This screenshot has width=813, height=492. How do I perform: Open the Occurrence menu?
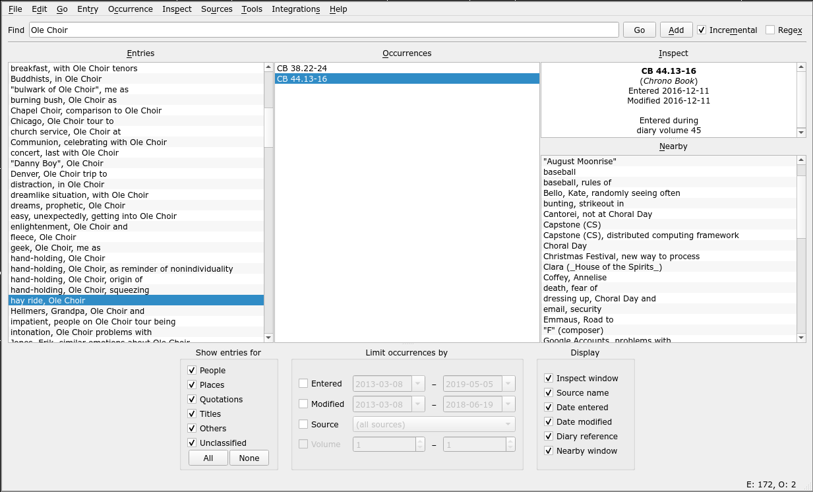131,9
